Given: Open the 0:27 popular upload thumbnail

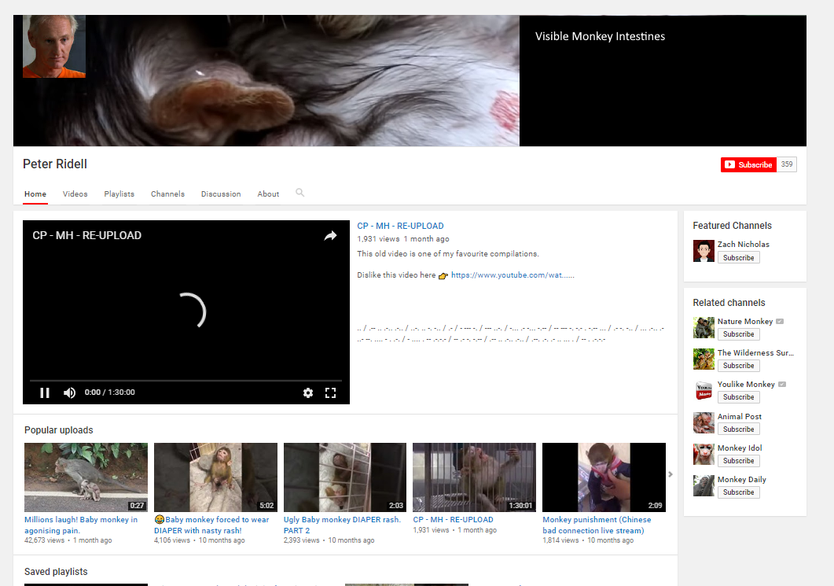Looking at the screenshot, I should coord(86,477).
